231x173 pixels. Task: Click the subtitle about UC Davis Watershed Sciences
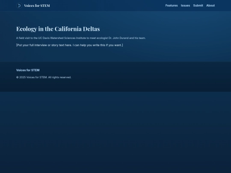(81, 38)
